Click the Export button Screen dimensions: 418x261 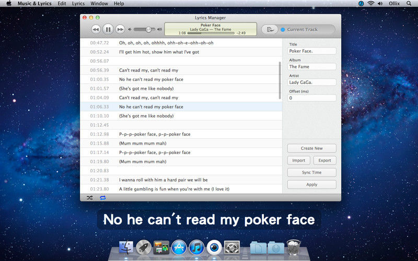tap(324, 160)
